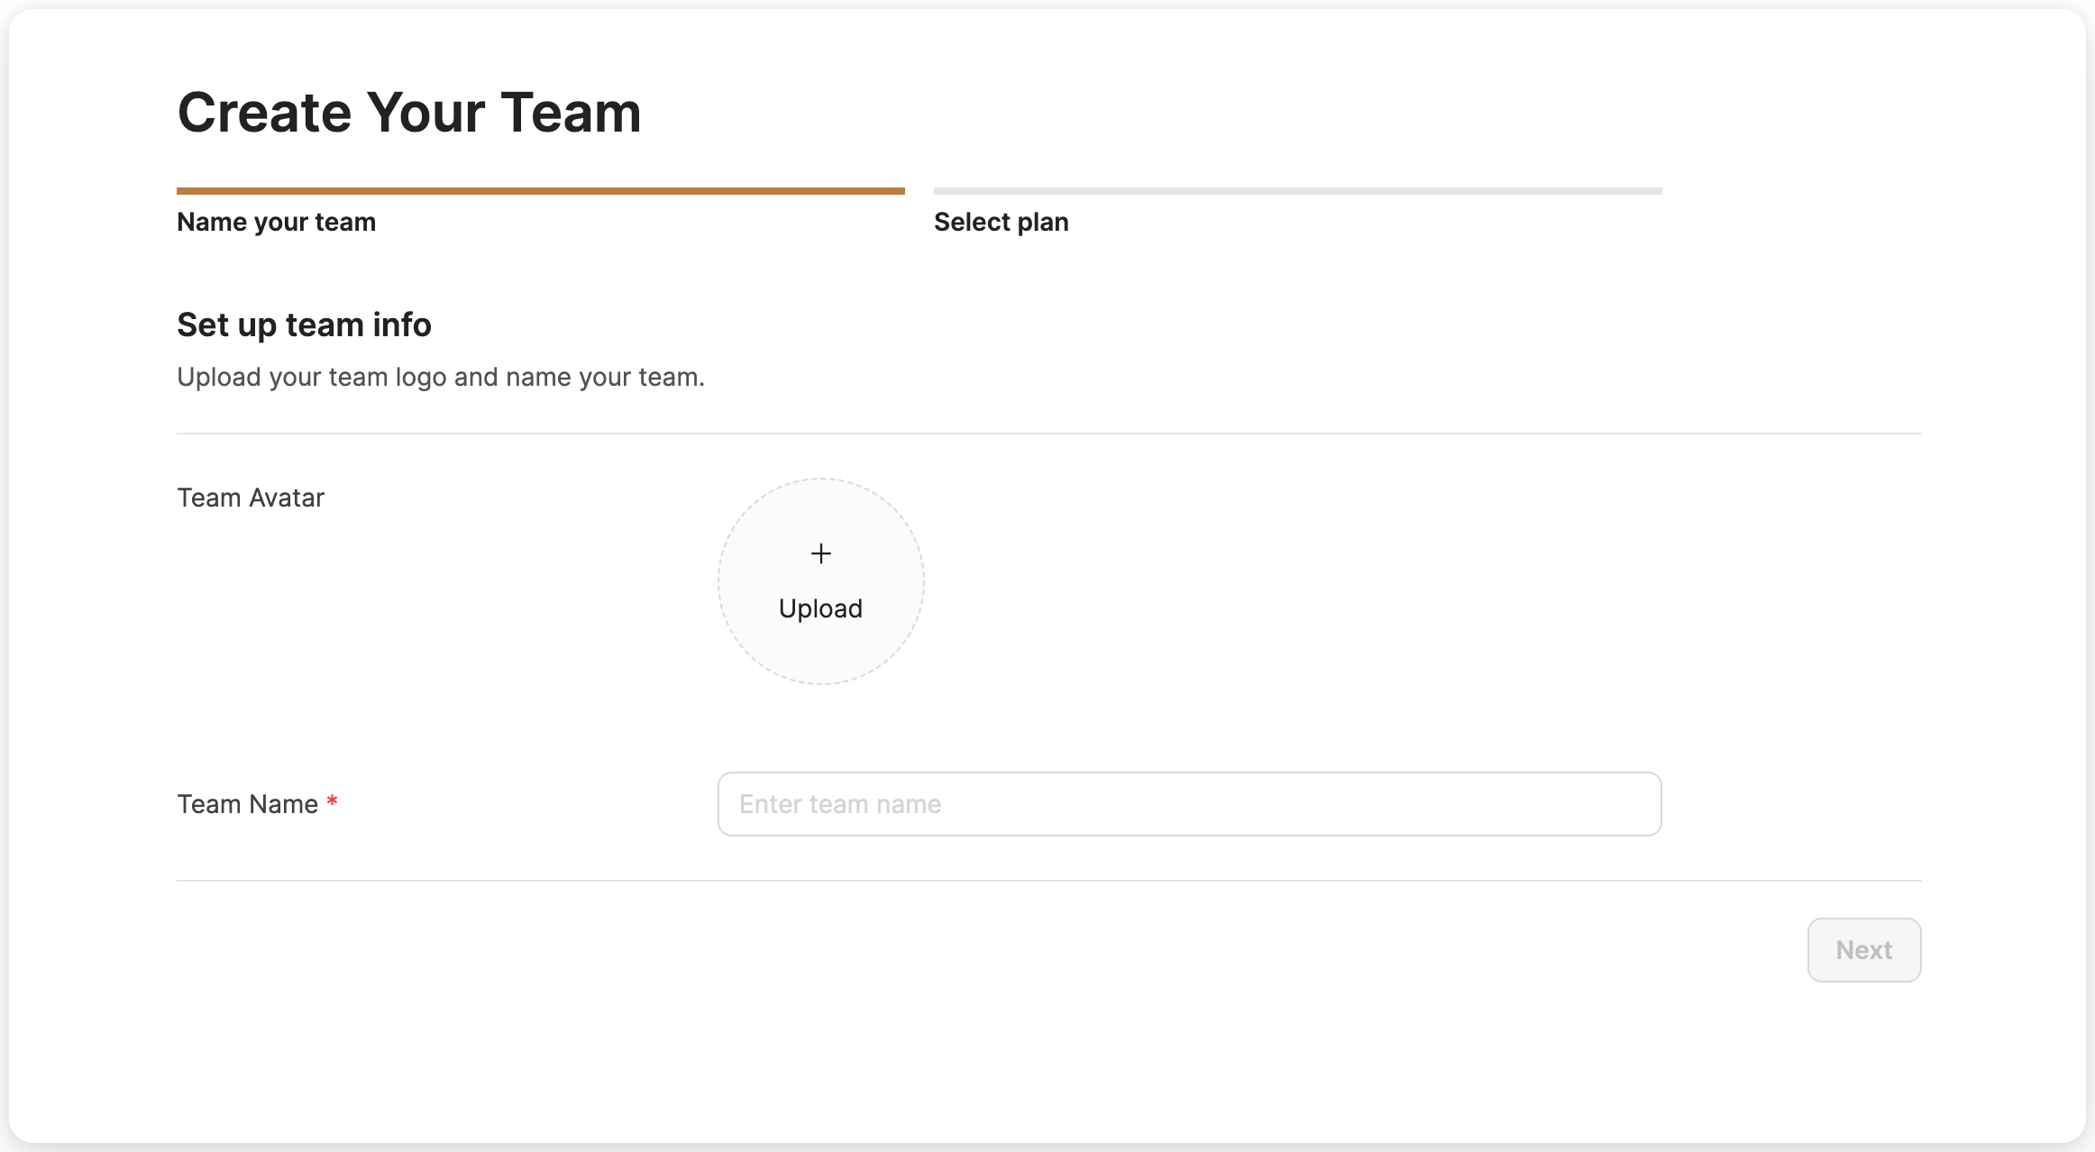Click the divider line above Team Avatar
This screenshot has width=2095, height=1152.
click(x=1048, y=434)
